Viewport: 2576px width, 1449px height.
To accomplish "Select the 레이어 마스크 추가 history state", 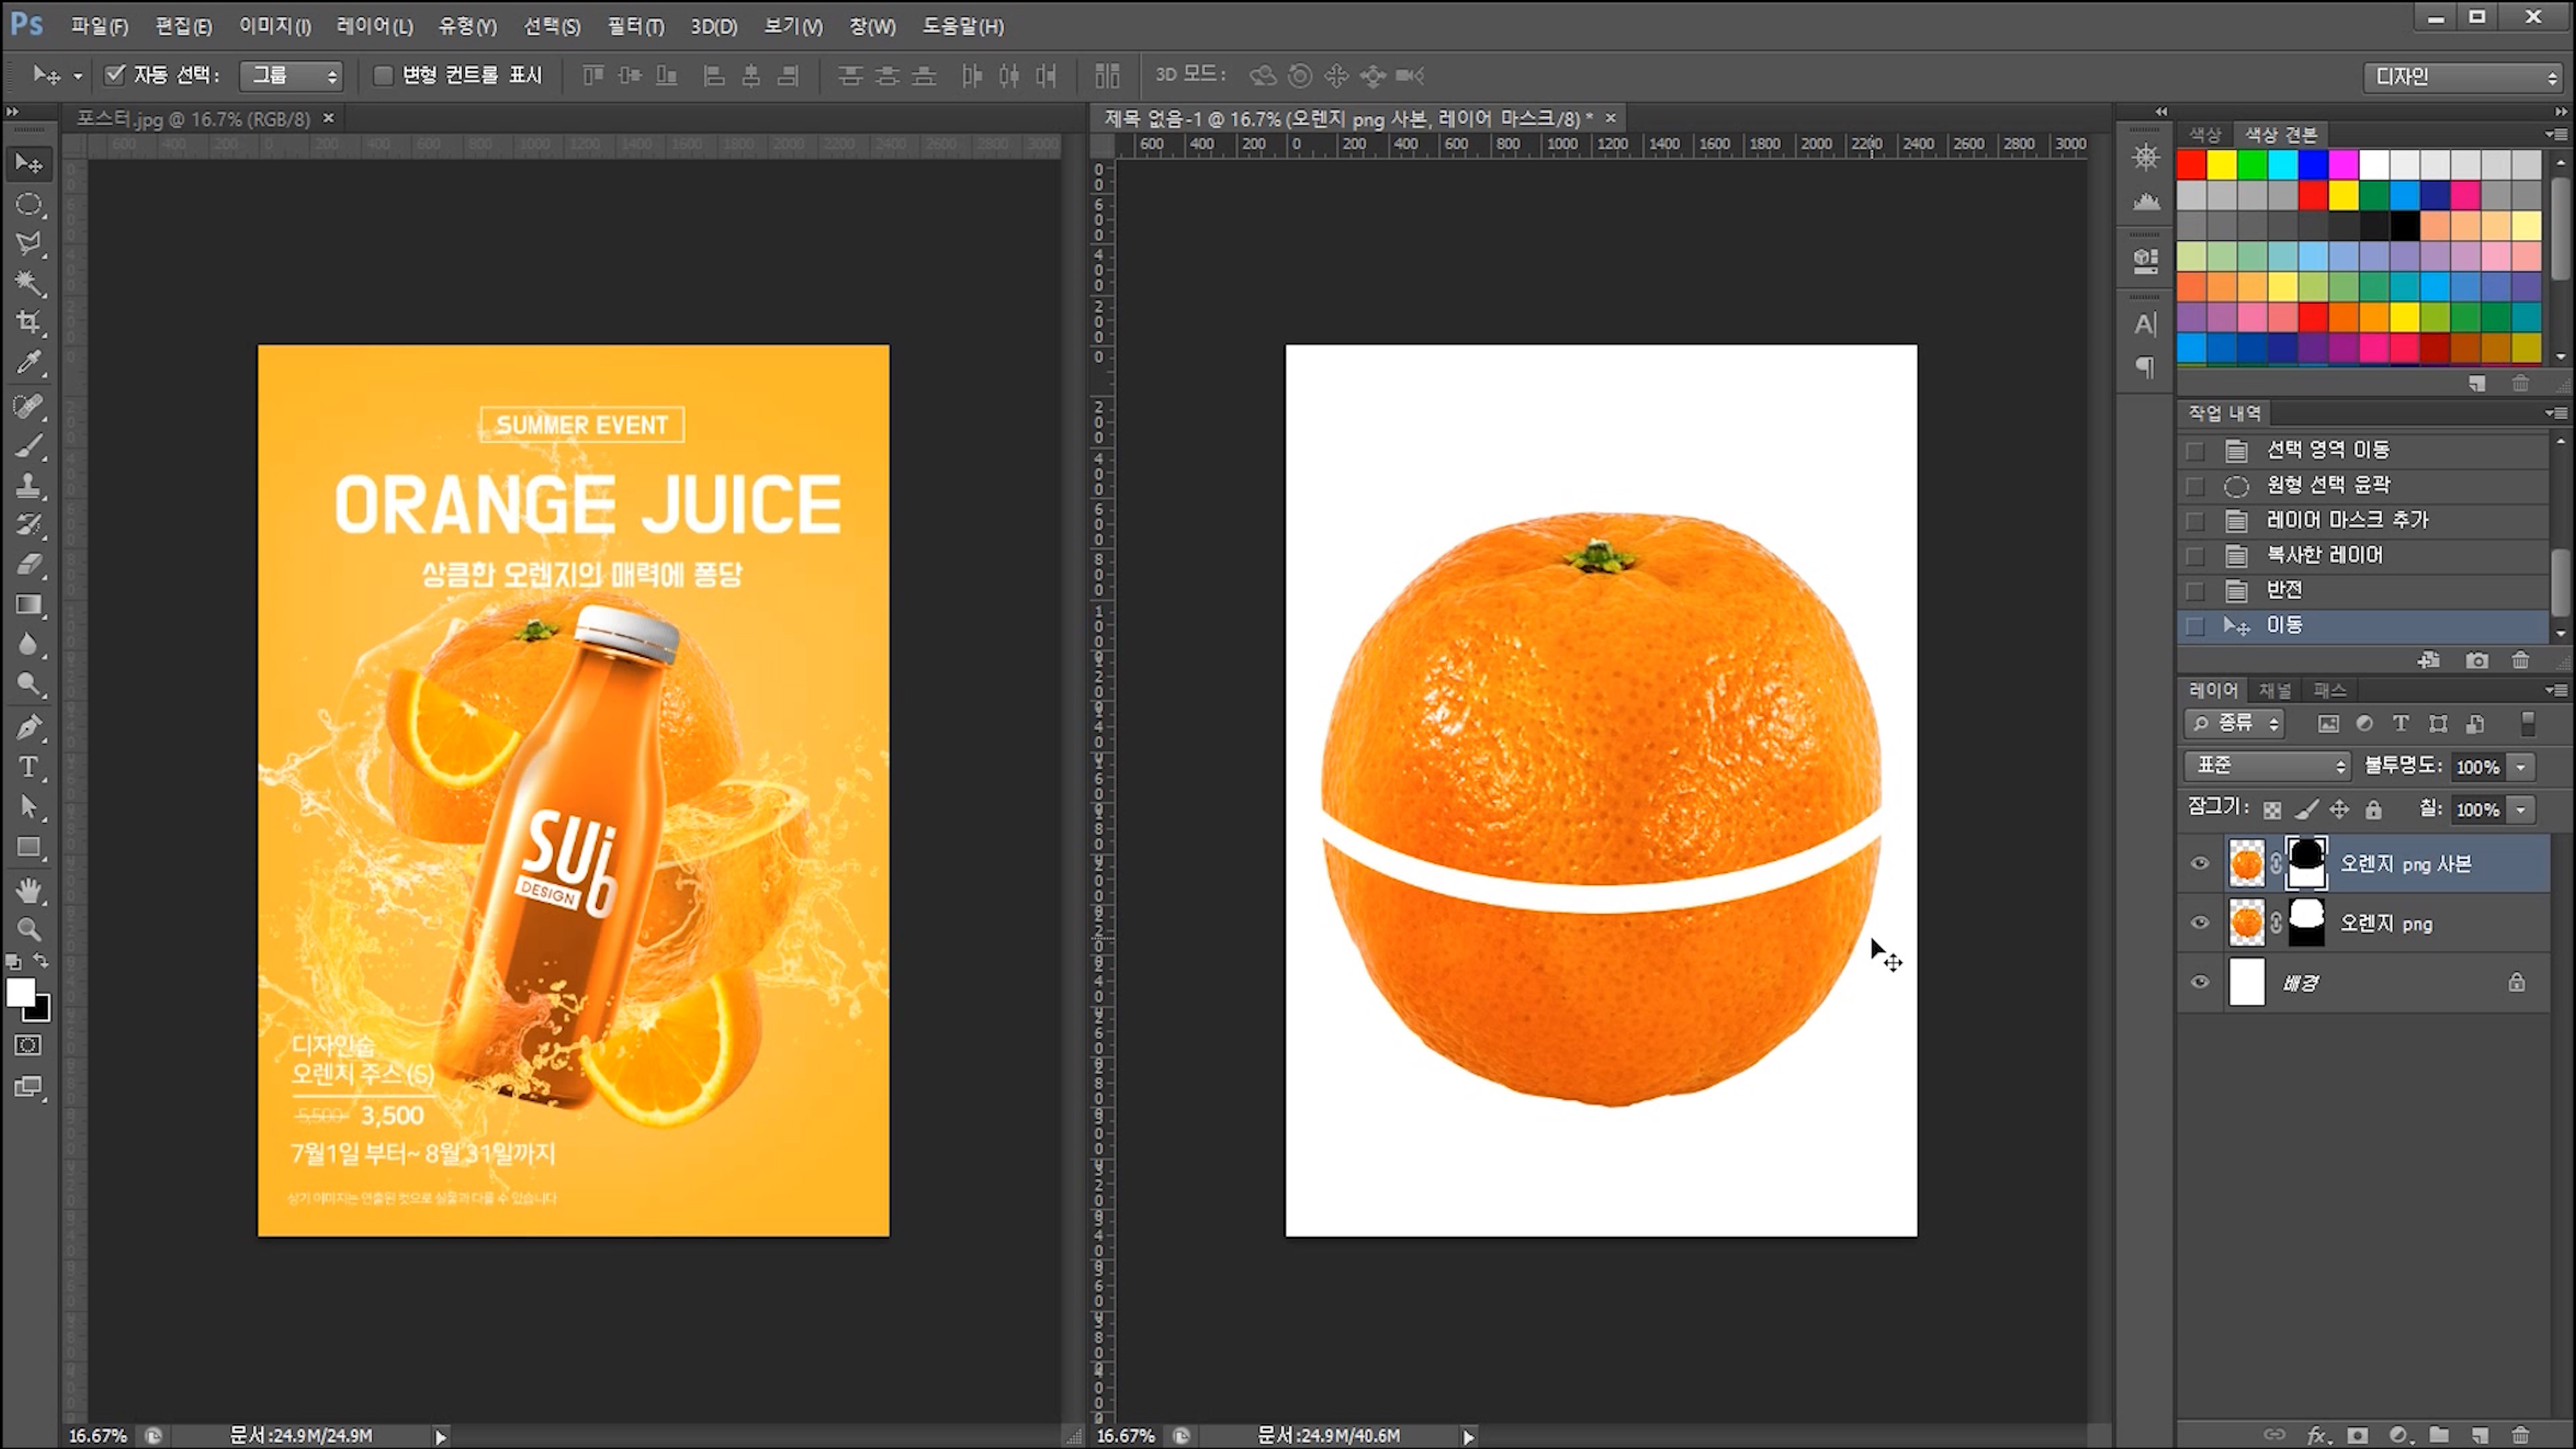I will [x=2346, y=520].
